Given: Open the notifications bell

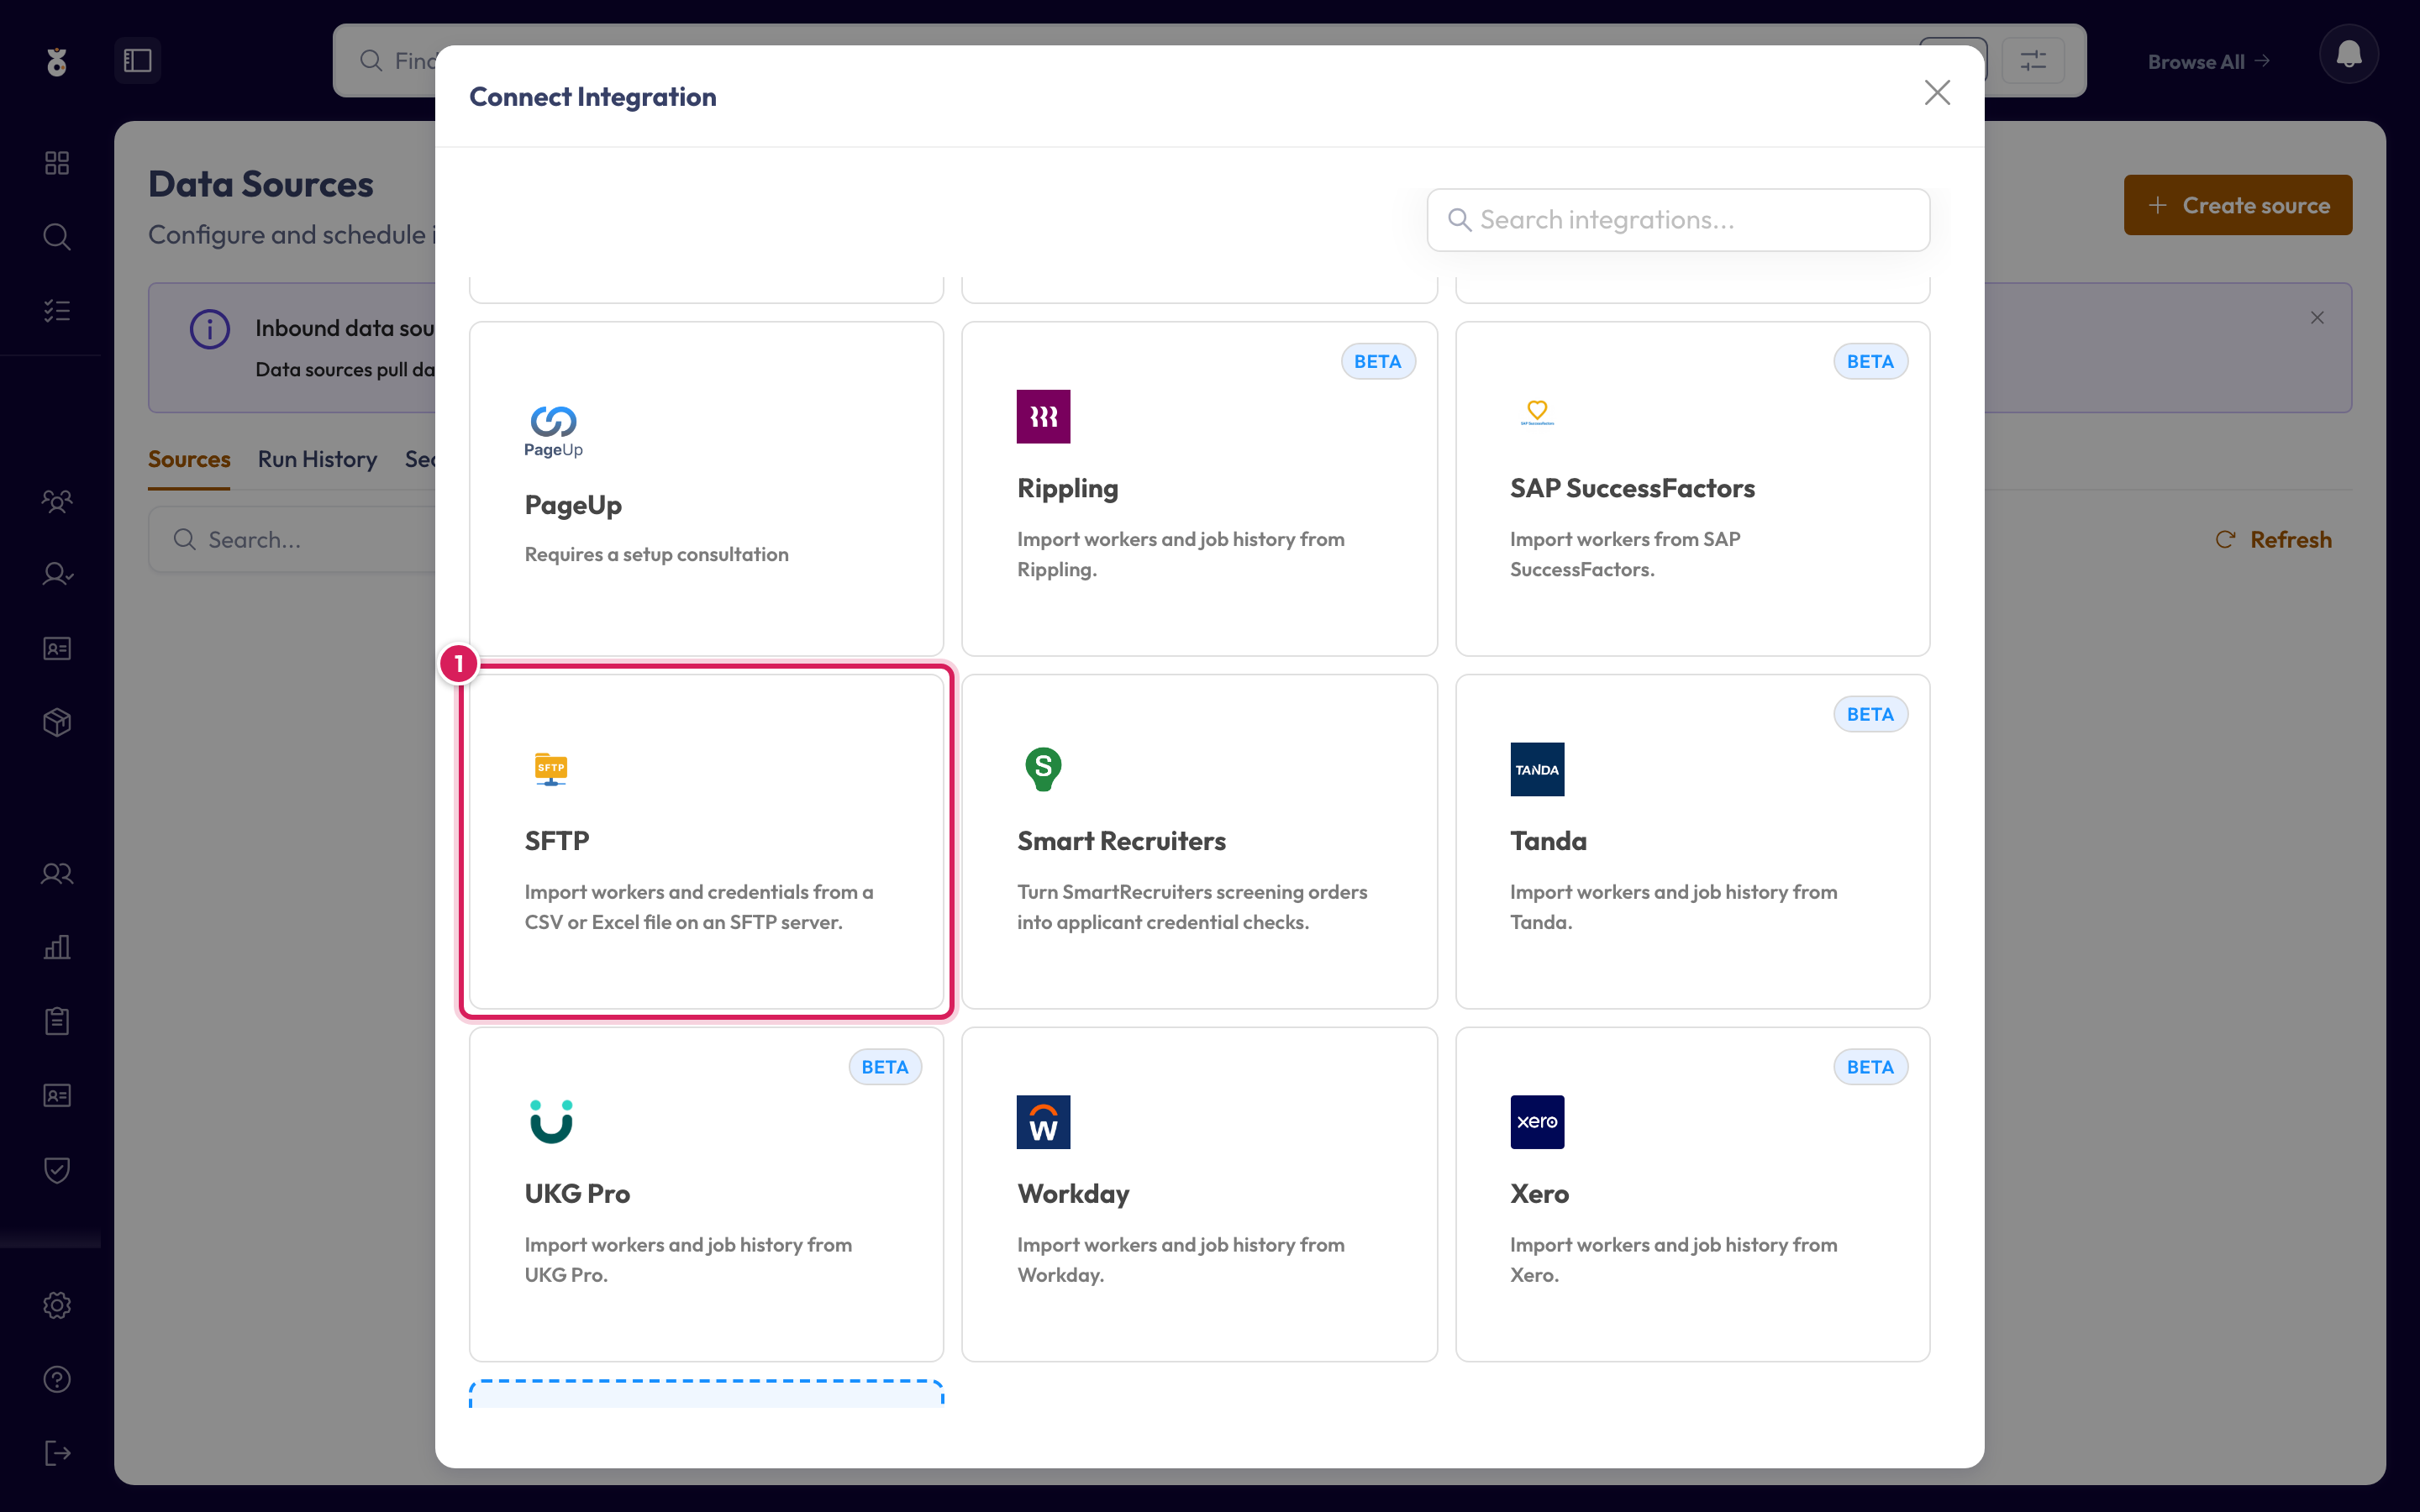Looking at the screenshot, I should click(2348, 54).
